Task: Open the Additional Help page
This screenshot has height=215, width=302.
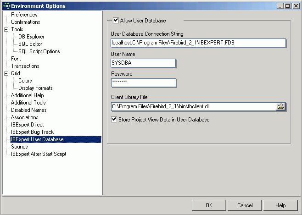Action: 28,95
